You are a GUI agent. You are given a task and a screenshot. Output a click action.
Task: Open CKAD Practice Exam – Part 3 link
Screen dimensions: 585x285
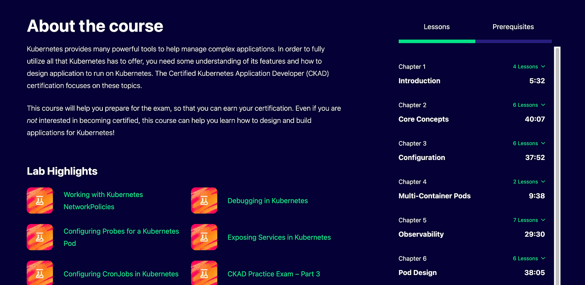[274, 274]
